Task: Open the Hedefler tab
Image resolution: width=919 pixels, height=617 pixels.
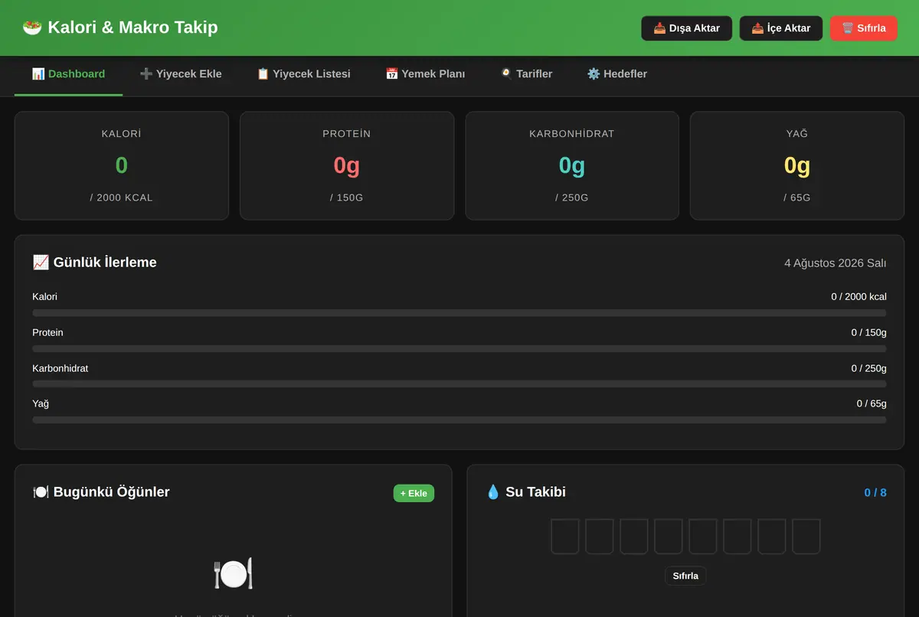Action: coord(616,74)
